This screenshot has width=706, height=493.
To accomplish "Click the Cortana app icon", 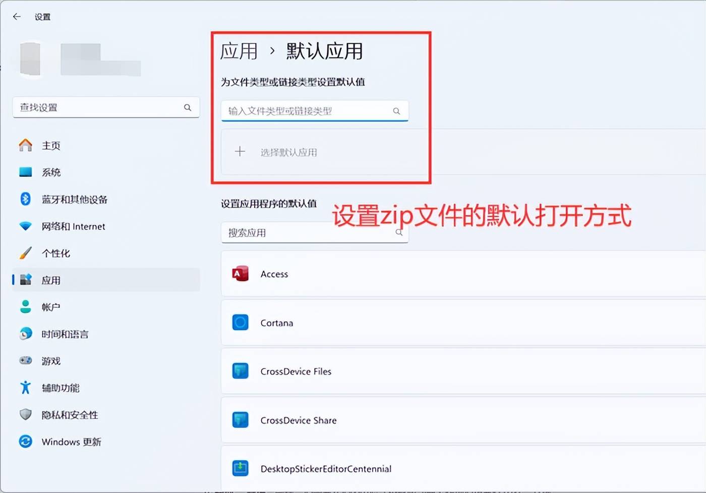I will coord(240,323).
